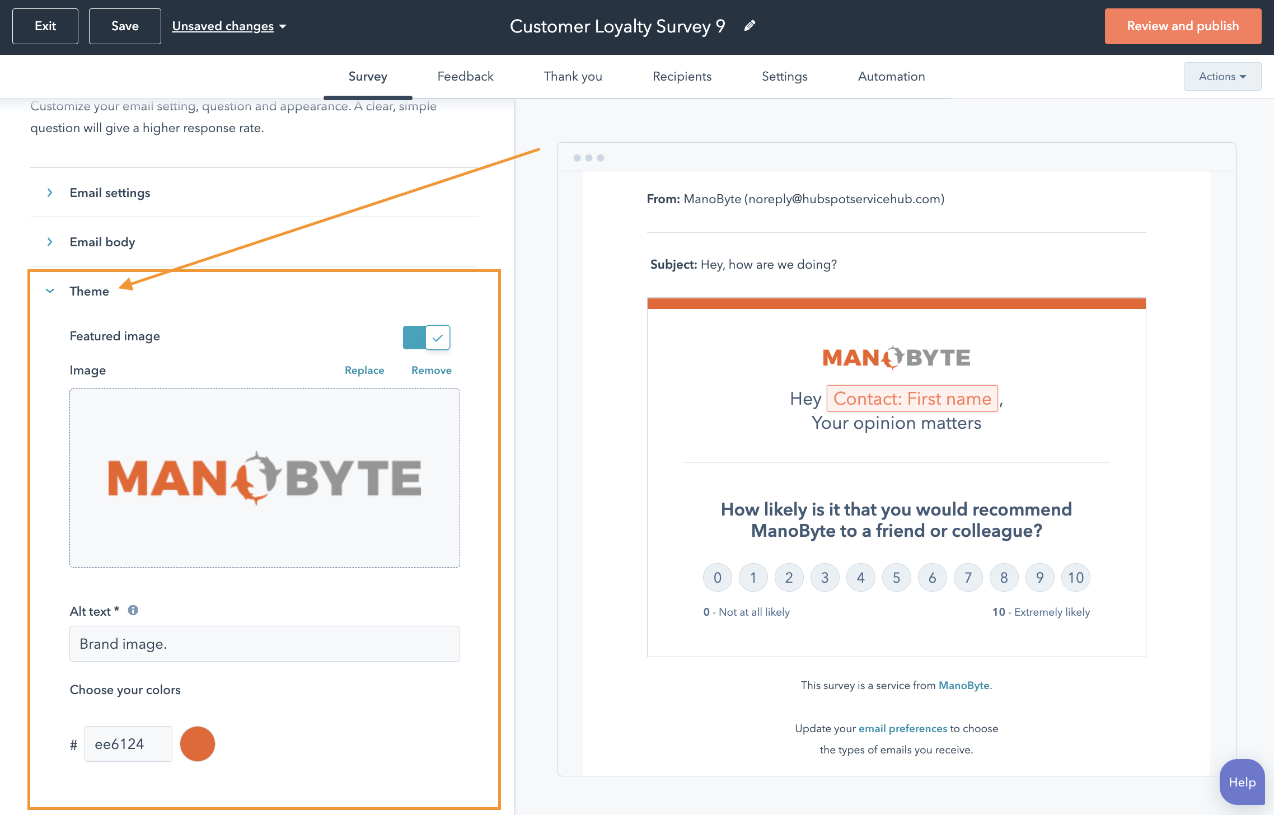Image resolution: width=1274 pixels, height=815 pixels.
Task: Go to the Recipients tab
Action: [x=682, y=76]
